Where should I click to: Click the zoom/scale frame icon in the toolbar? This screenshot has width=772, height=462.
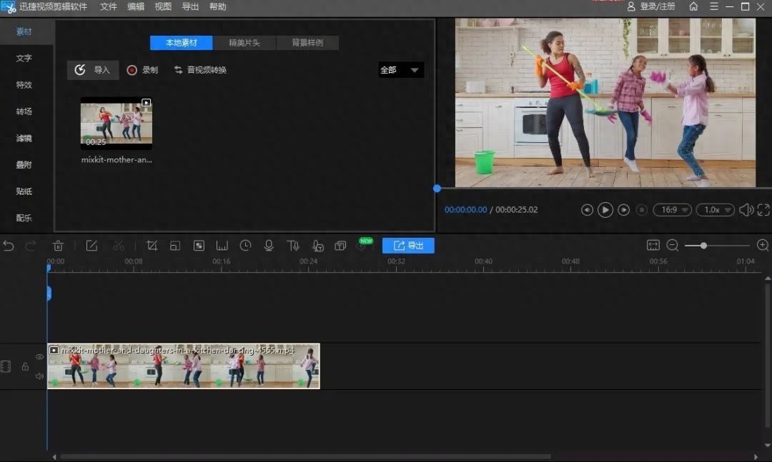click(x=175, y=246)
